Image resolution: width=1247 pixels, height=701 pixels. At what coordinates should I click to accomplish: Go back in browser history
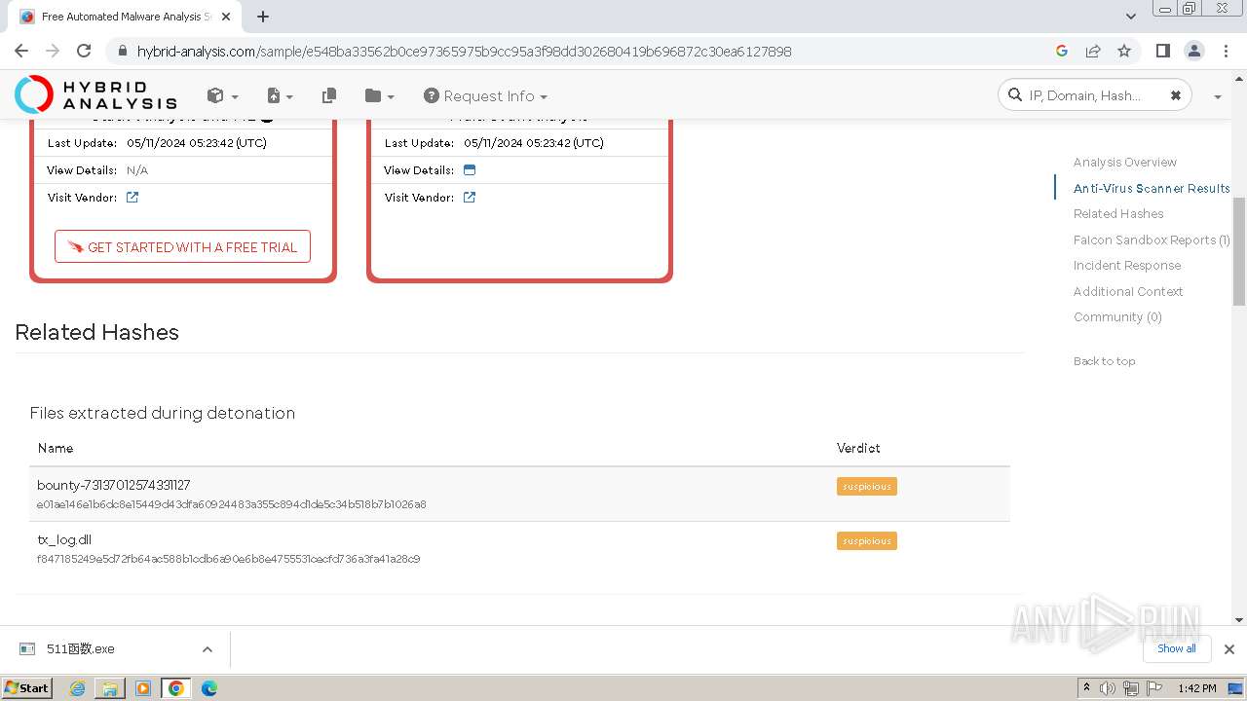pyautogui.click(x=21, y=51)
